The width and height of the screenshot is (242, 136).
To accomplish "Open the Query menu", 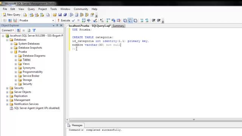I will [x=31, y=9].
